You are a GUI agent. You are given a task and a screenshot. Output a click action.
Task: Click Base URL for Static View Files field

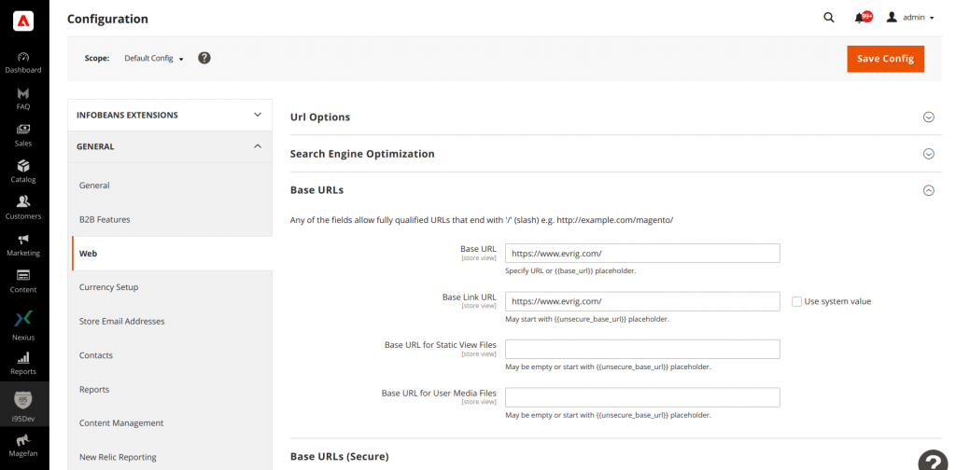coord(642,350)
